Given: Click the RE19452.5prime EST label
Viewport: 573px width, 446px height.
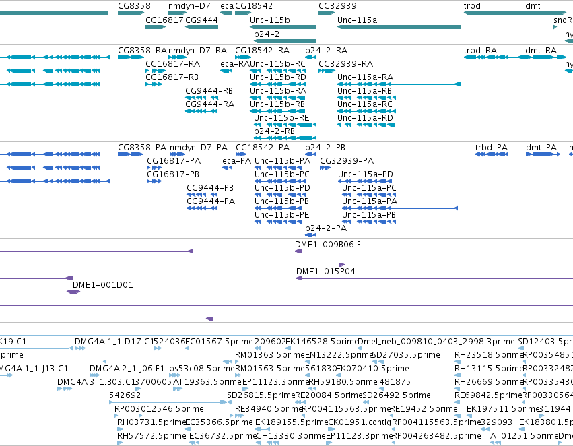Looking at the screenshot, I should point(424,409).
